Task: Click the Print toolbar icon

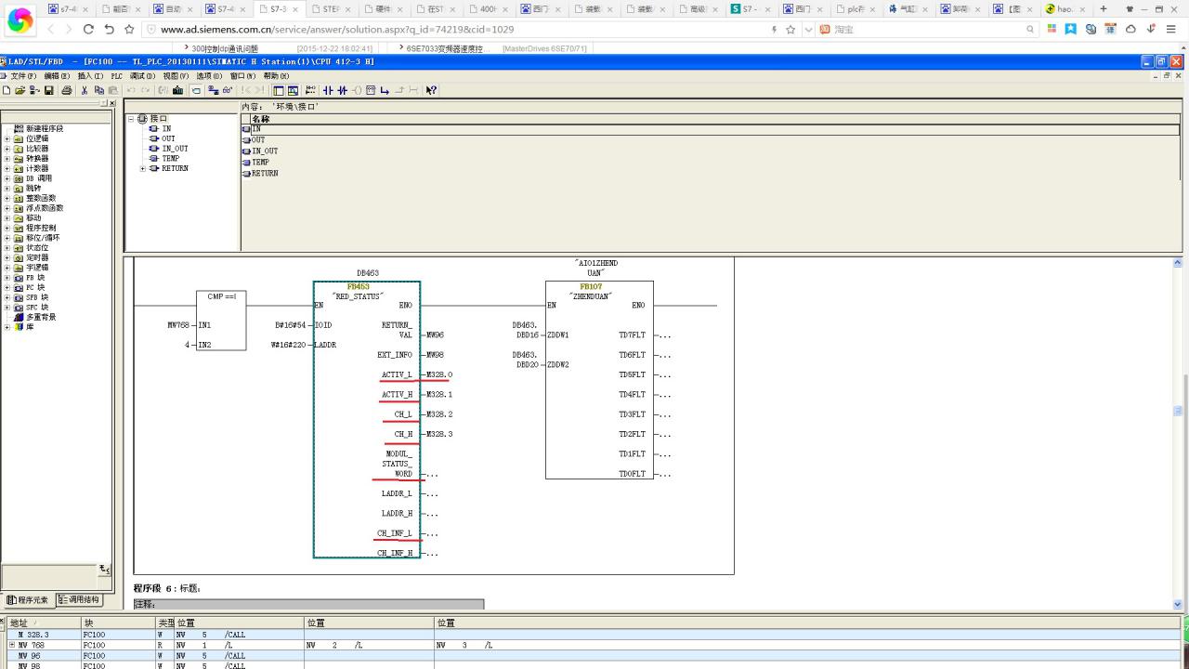Action: [66, 90]
